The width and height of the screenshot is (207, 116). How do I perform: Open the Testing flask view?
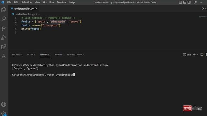pyautogui.click(x=4, y=56)
